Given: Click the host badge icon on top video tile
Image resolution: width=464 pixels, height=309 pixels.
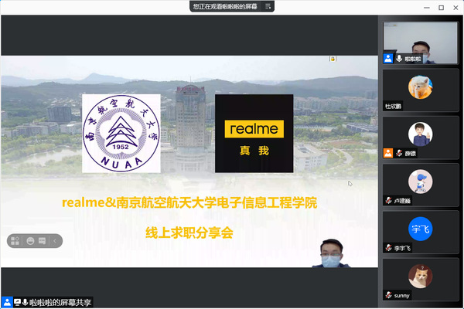Looking at the screenshot, I should (388, 58).
